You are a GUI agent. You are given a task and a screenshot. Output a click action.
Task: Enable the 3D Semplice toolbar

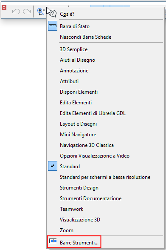tap(106, 49)
